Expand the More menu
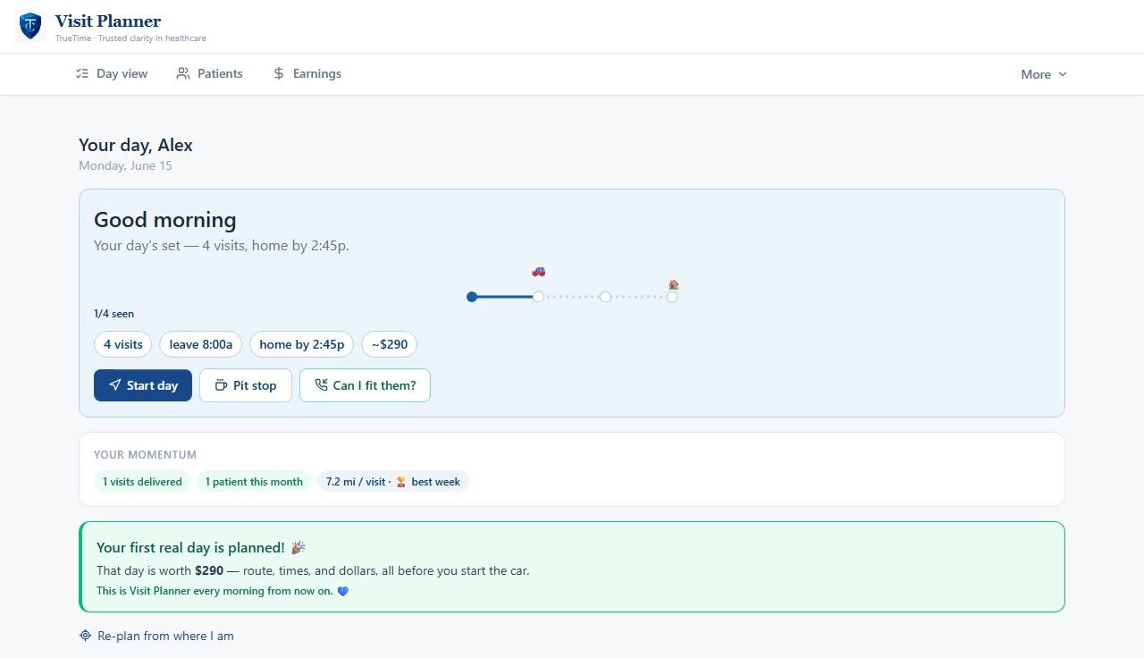Screen dimensions: 1144x658 (1044, 74)
